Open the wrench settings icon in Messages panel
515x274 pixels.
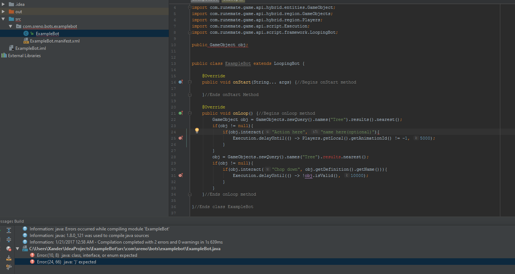pos(9,267)
